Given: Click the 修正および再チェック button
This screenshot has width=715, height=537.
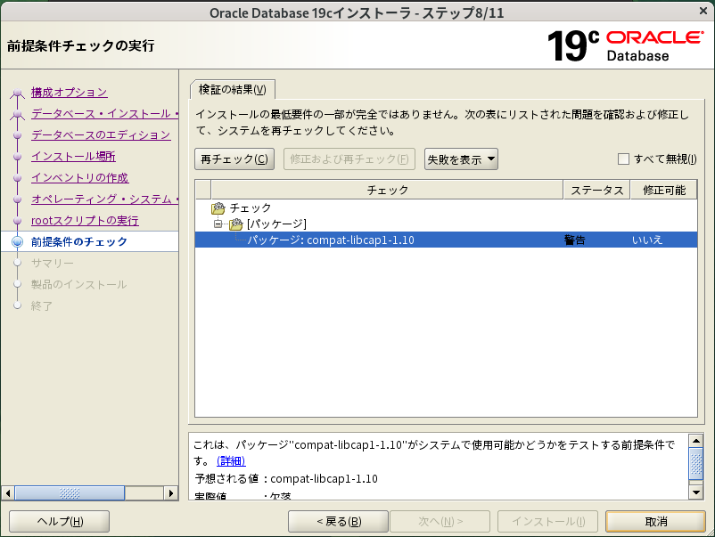Looking at the screenshot, I should pos(349,159).
